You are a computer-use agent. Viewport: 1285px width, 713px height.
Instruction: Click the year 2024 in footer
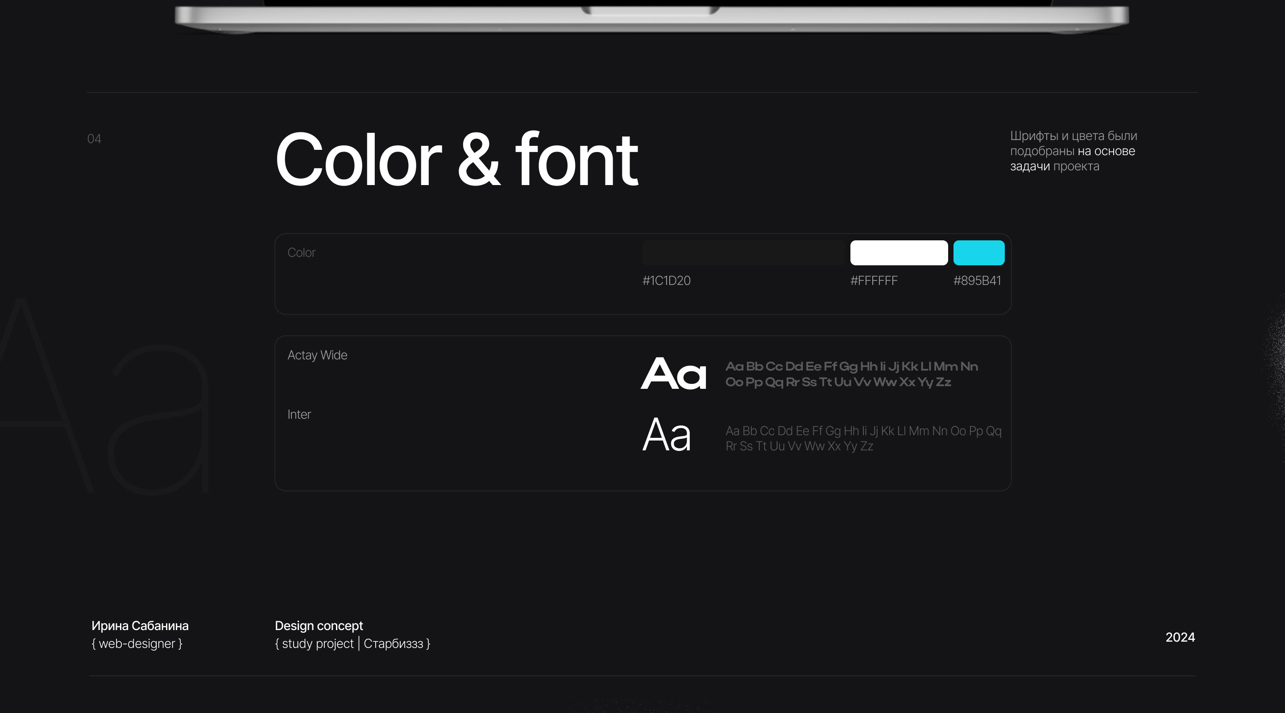(1180, 637)
